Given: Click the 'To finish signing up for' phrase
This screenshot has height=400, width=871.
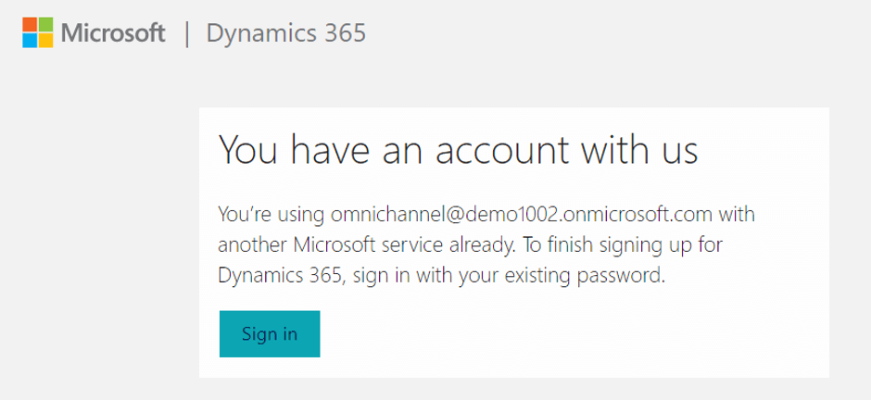Looking at the screenshot, I should [x=624, y=245].
